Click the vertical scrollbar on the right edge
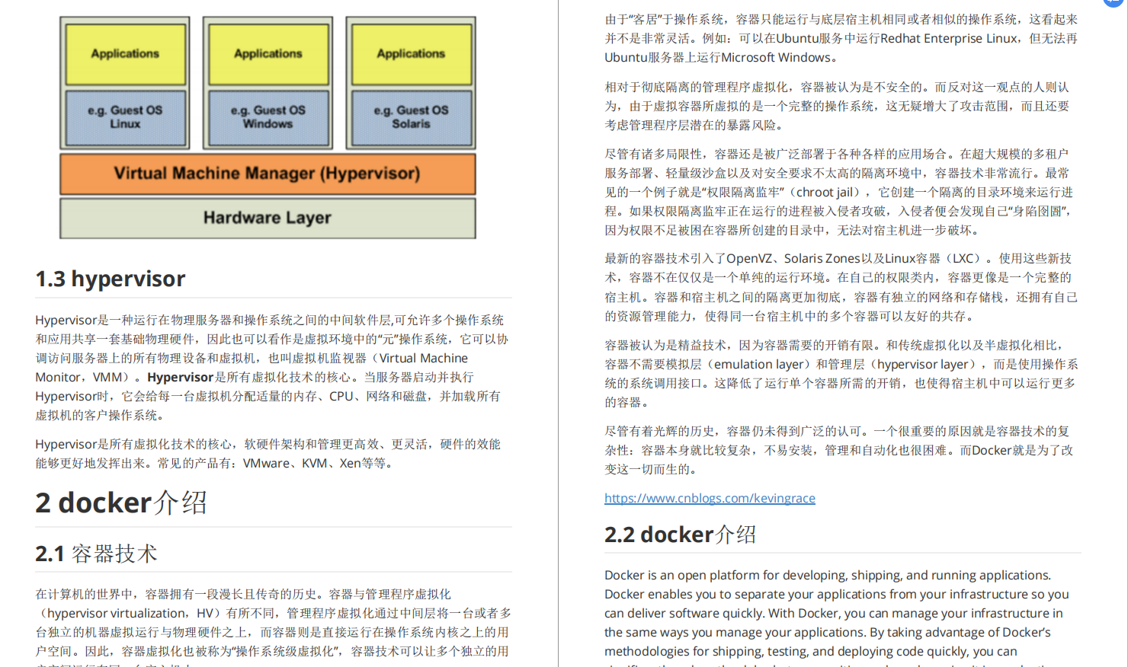Screen dimensions: 1128x667 coord(1125,333)
